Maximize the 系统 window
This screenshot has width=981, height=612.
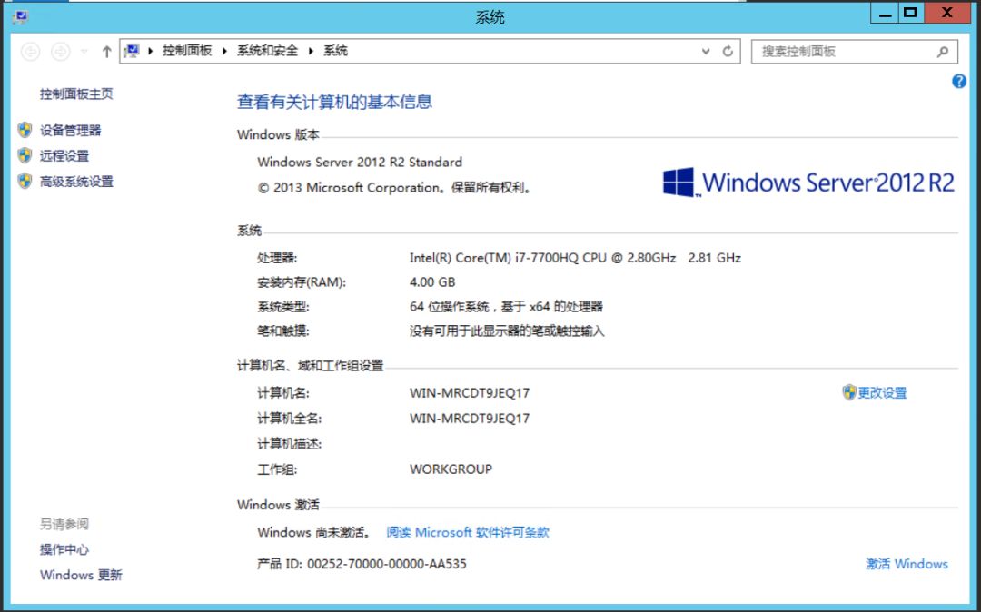point(911,14)
